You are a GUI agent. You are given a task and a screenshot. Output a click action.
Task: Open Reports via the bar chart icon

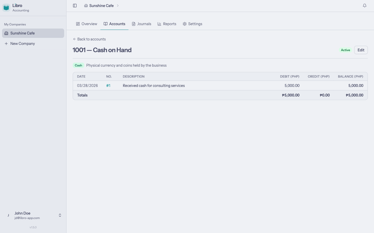coord(159,24)
